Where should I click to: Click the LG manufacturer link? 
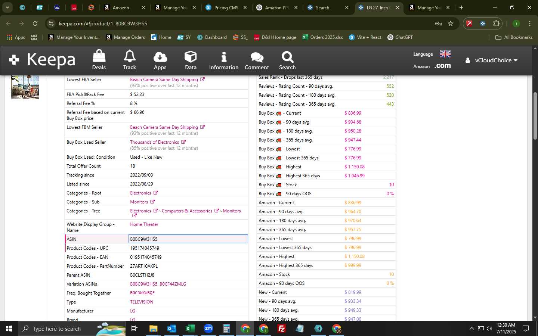[x=133, y=311]
